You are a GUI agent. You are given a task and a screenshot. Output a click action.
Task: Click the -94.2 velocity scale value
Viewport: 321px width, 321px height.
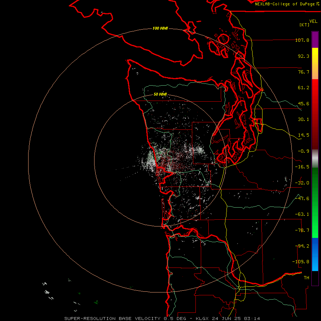pyautogui.click(x=302, y=246)
